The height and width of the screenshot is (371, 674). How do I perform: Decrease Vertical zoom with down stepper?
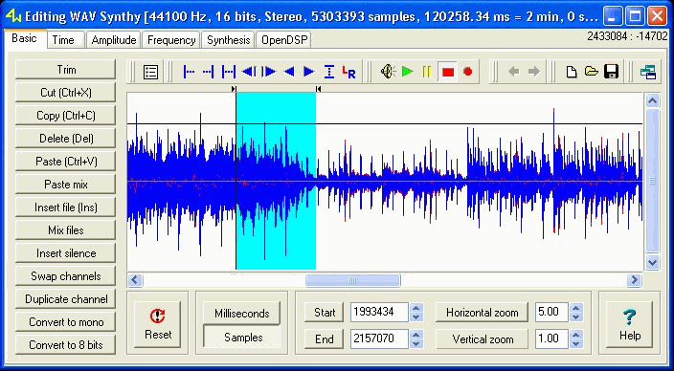576,344
